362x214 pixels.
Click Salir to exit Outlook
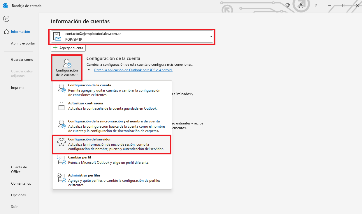tap(14, 207)
